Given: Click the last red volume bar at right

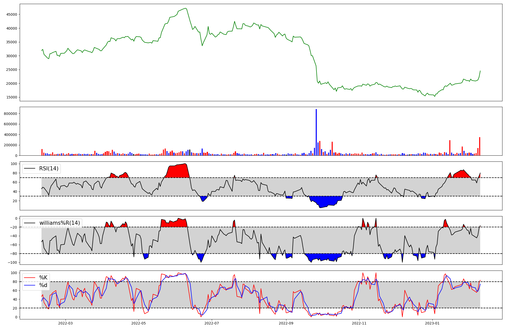Looking at the screenshot, I should tap(479, 147).
